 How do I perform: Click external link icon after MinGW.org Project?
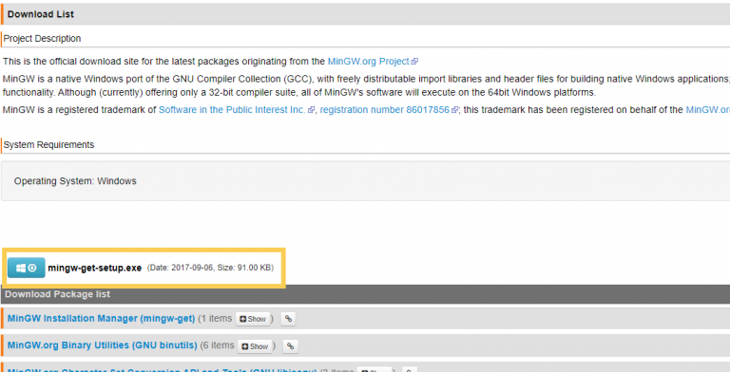414,62
